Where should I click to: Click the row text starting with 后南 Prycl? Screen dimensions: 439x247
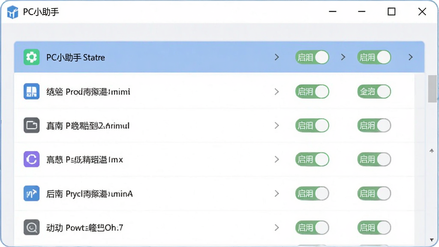[x=89, y=194]
